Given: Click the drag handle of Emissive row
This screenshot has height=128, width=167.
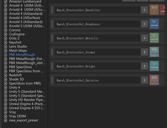Looking at the screenshot, I should pyautogui.click(x=52, y=80).
